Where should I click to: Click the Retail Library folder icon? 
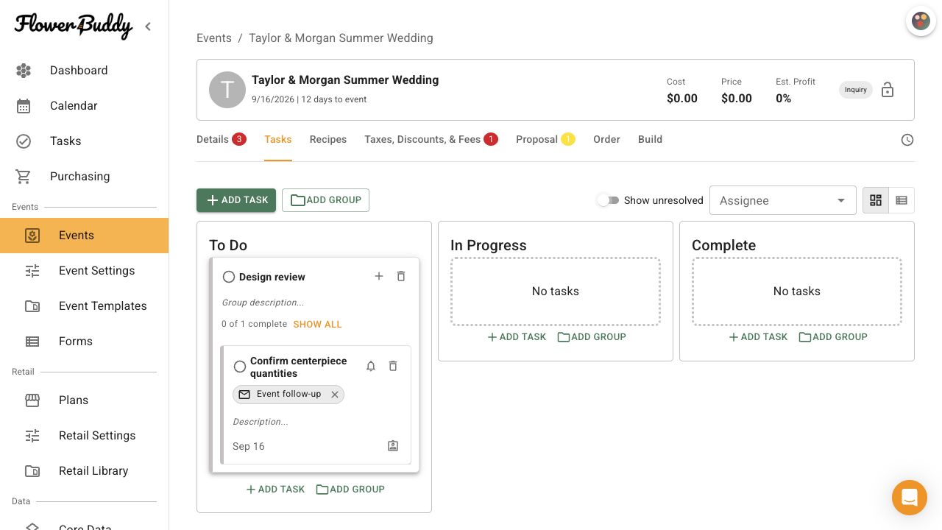32,471
